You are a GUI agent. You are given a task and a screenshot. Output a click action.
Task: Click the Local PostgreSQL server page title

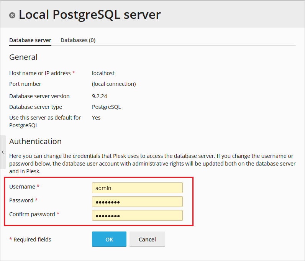(90, 15)
